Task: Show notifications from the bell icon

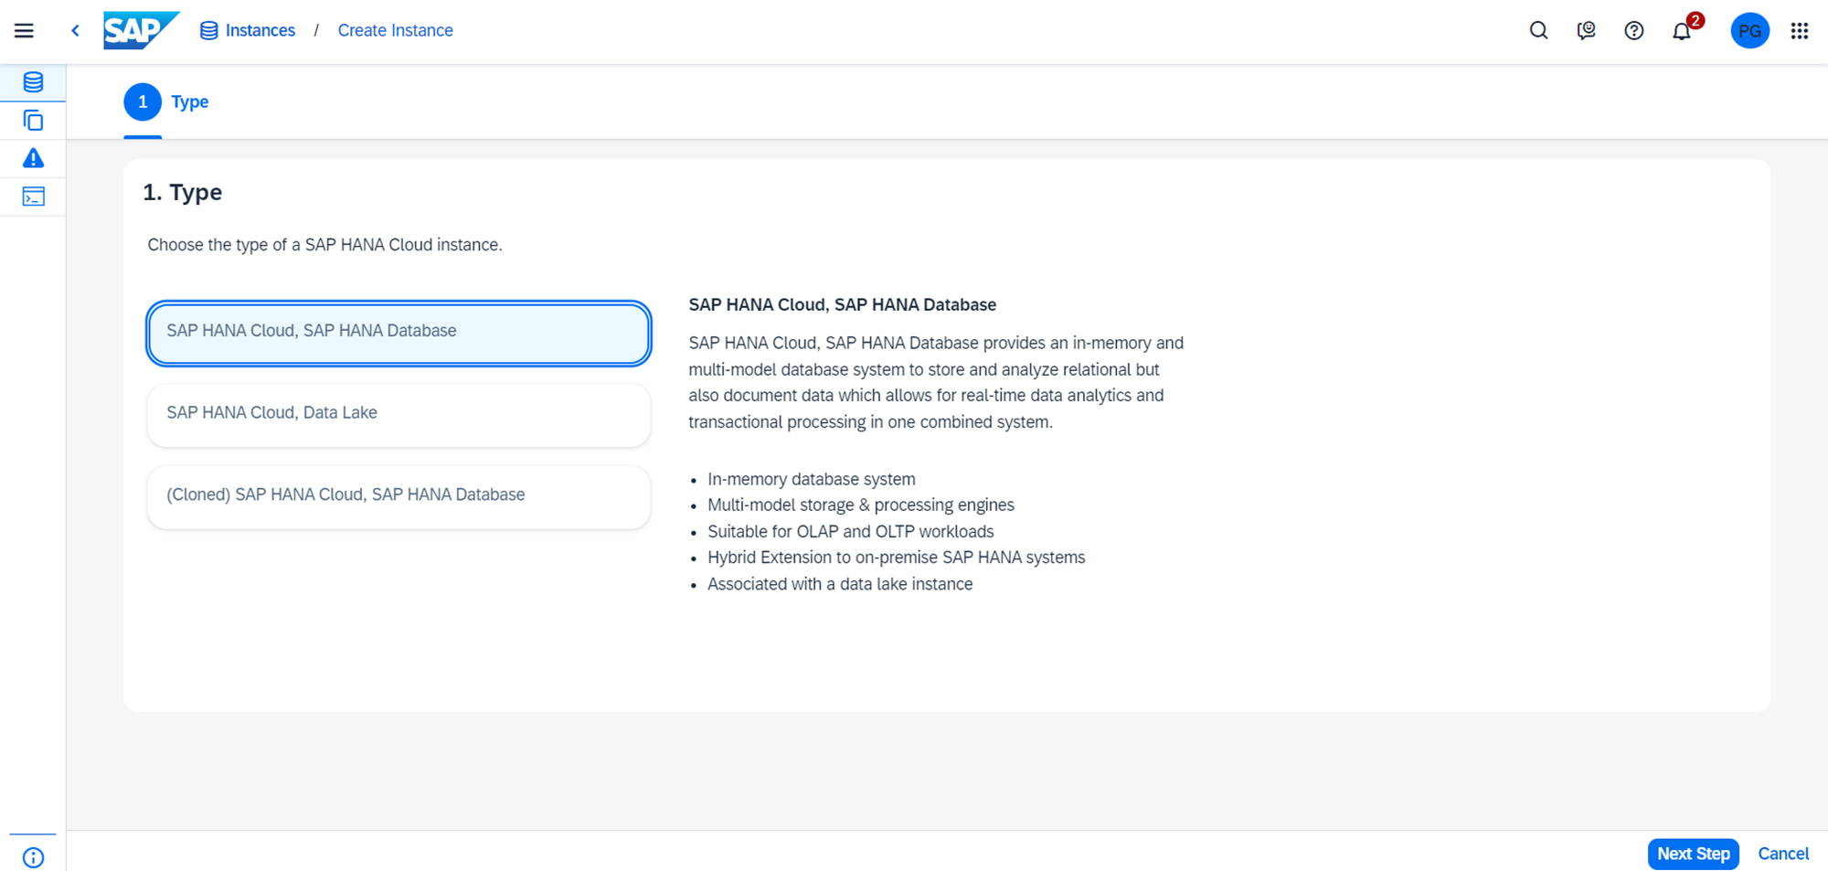Action: [x=1682, y=31]
